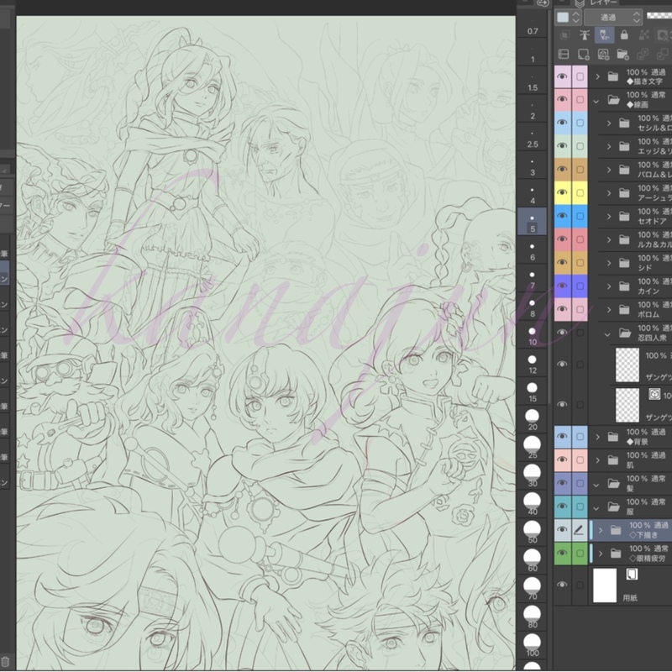Tick the ◇眼精疲労 row checkbox
672x672 pixels.
(x=580, y=554)
